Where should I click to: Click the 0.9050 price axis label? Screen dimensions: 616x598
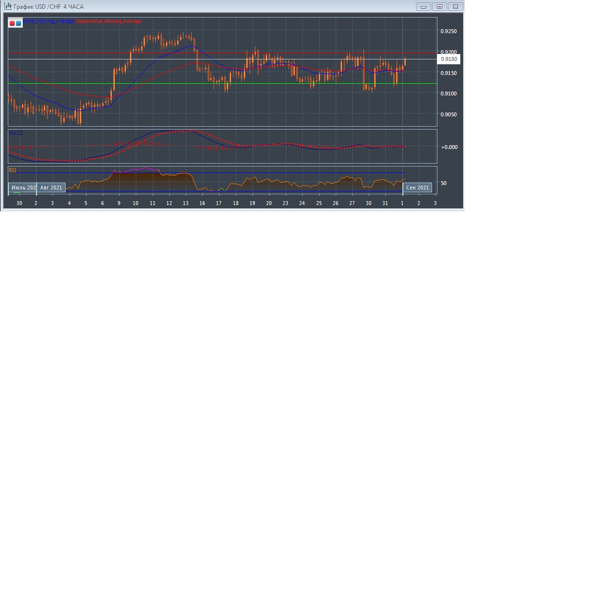tap(448, 114)
